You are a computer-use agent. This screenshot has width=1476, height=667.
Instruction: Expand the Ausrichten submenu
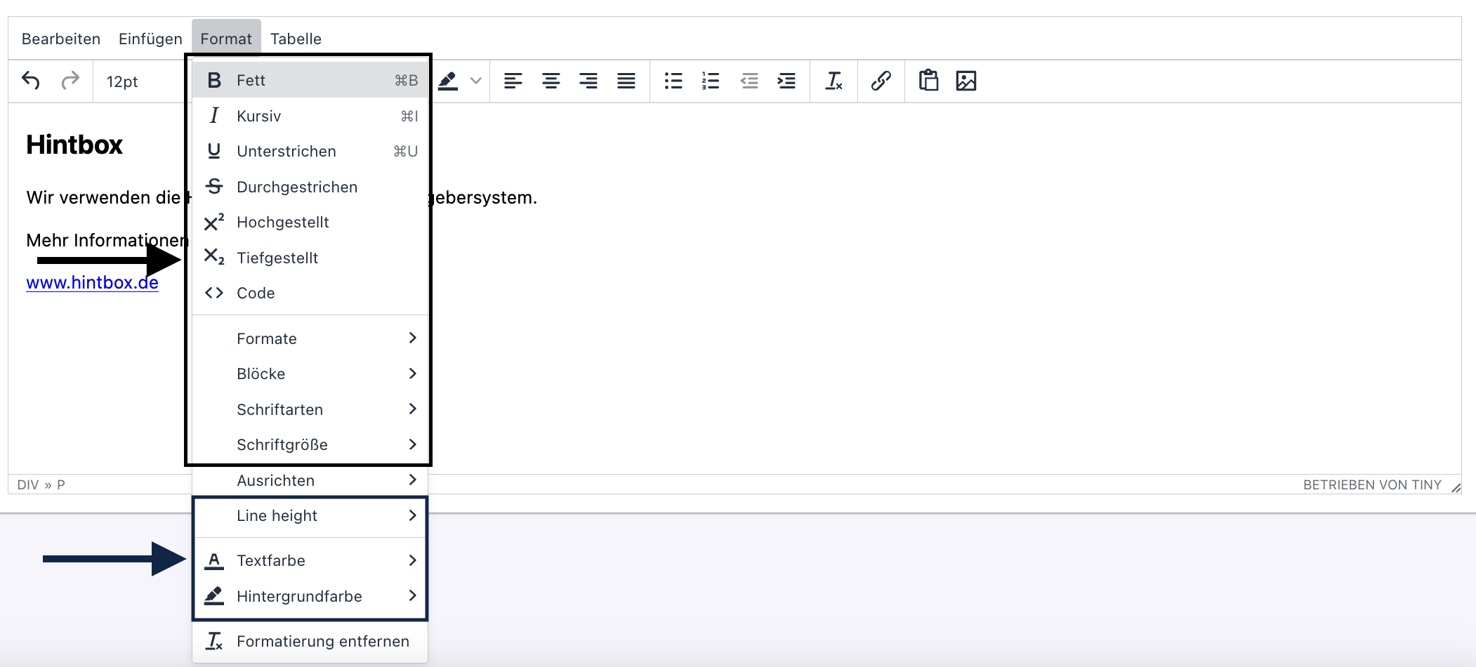point(310,480)
